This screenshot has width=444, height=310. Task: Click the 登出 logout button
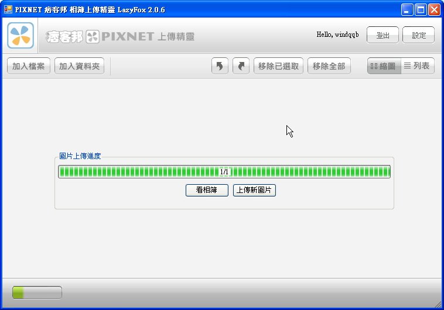pyautogui.click(x=382, y=35)
